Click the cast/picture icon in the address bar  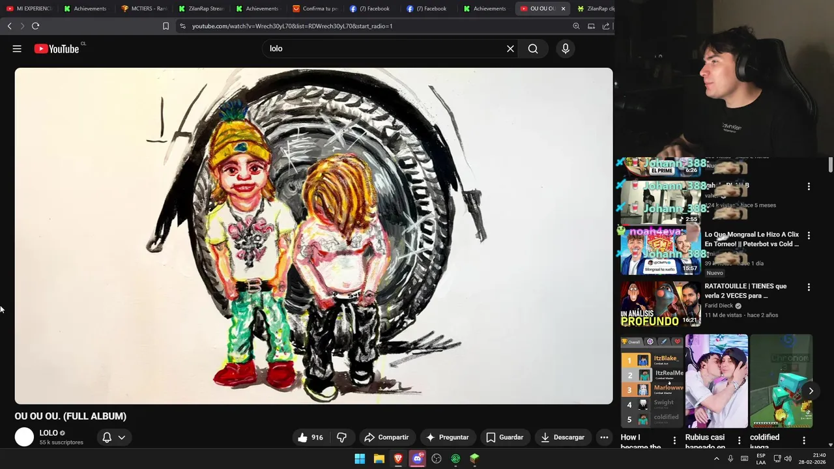click(x=591, y=26)
